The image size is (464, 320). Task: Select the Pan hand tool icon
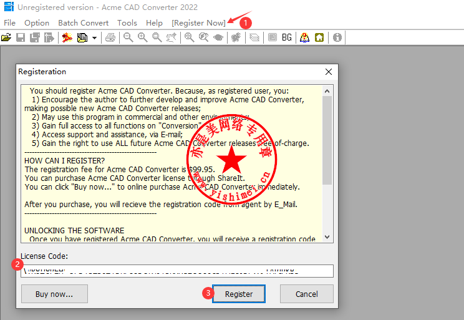pos(172,37)
